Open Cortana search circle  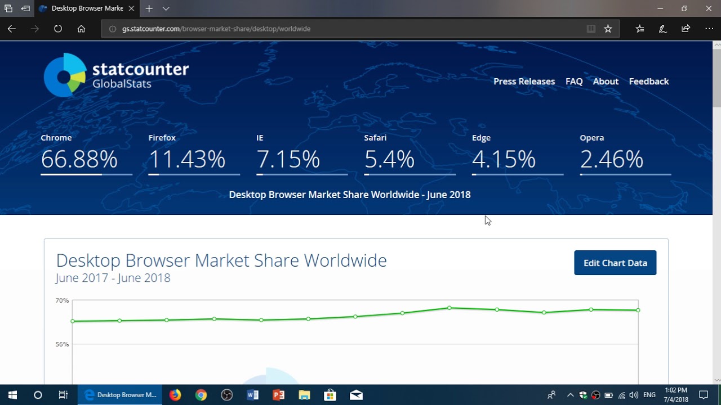[38, 395]
